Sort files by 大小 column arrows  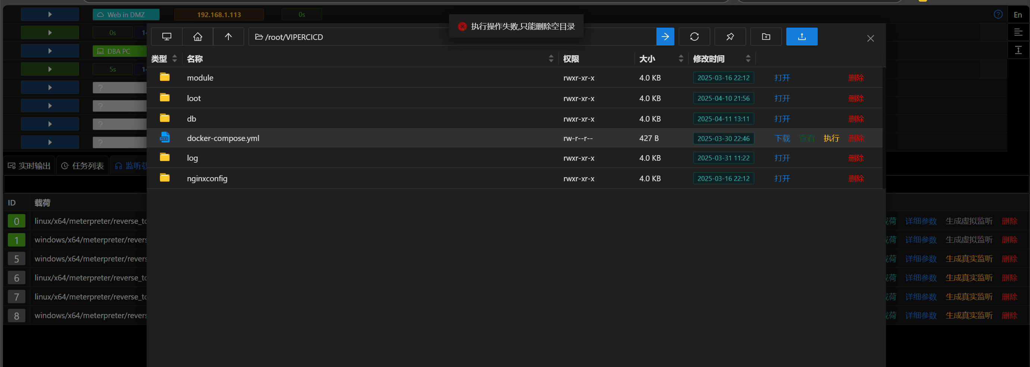point(681,59)
